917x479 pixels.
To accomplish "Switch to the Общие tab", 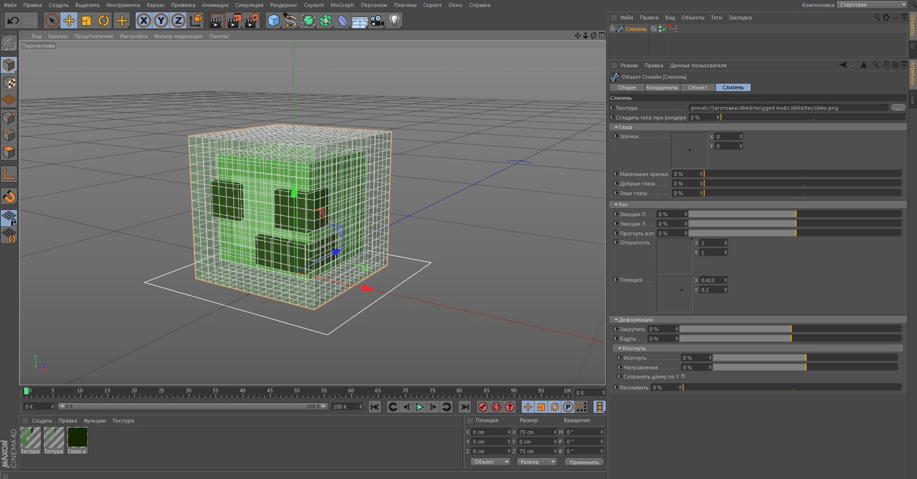I will point(627,87).
